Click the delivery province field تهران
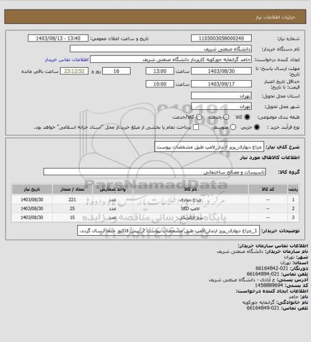The height and width of the screenshot is (342, 311). pos(221,96)
